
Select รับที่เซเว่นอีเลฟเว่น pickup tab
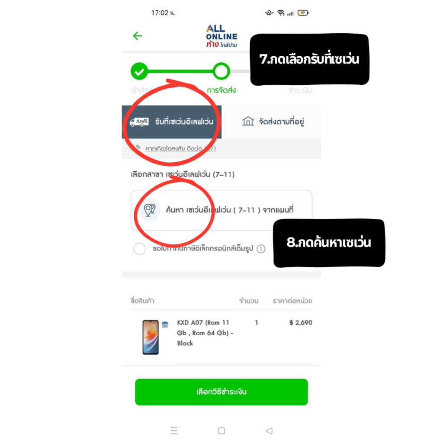[x=171, y=122]
